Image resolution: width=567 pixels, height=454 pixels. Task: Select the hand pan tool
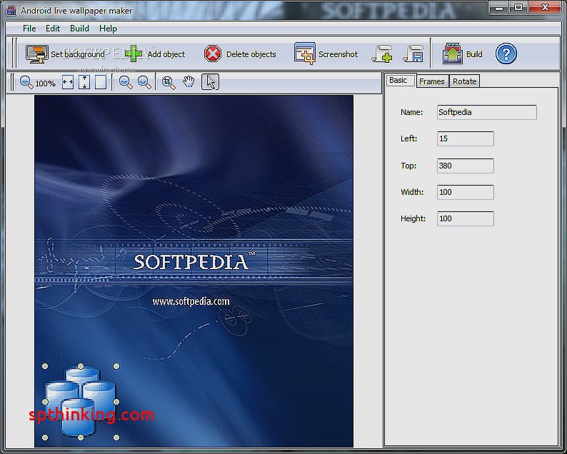click(x=189, y=82)
